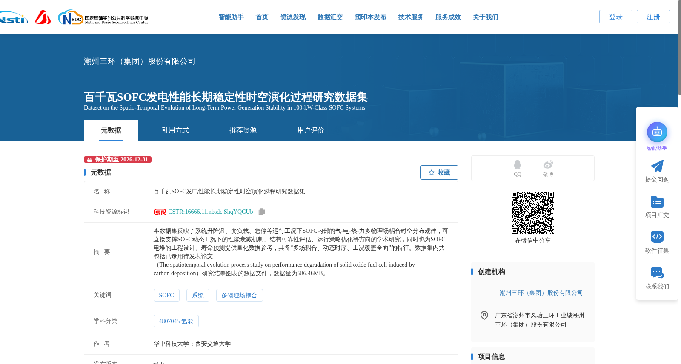Open 技术服务 navigation item
The width and height of the screenshot is (681, 364).
click(411, 17)
